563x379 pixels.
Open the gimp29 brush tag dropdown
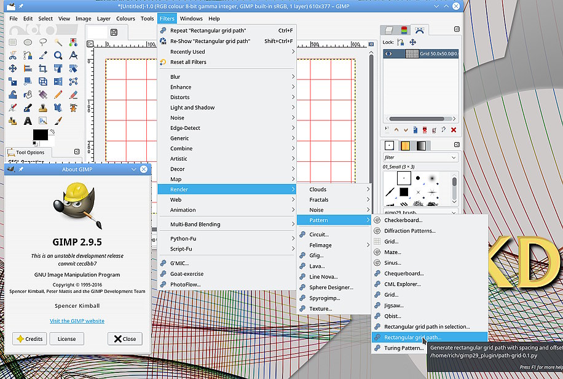[454, 212]
